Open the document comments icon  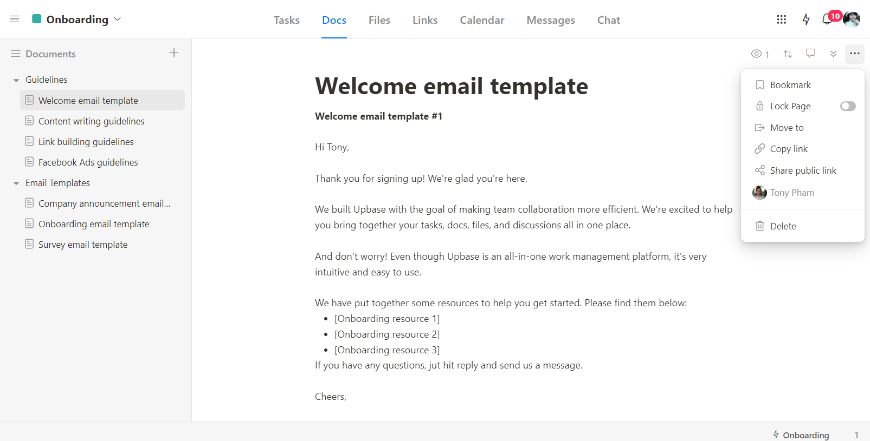(810, 53)
